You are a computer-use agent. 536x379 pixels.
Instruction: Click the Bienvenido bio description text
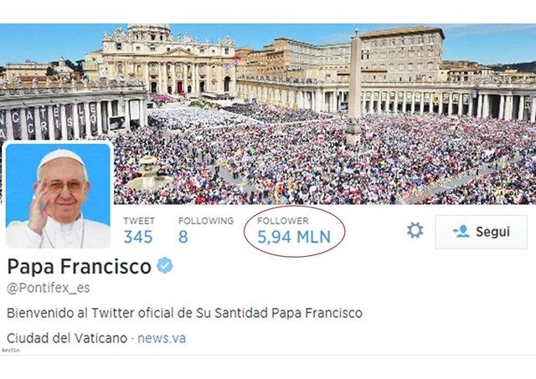pyautogui.click(x=184, y=313)
